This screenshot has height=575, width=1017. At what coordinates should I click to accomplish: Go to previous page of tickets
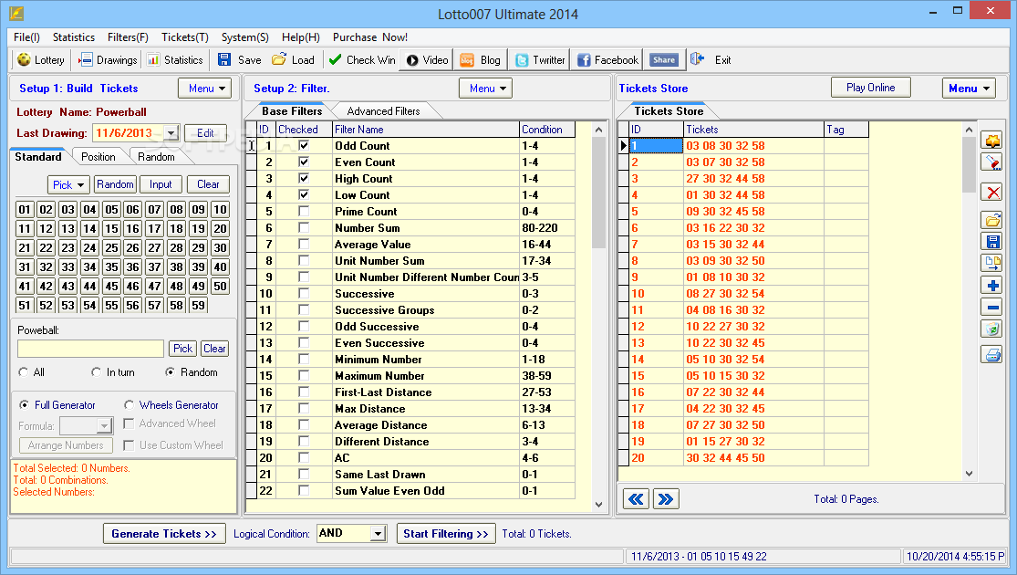coord(636,499)
